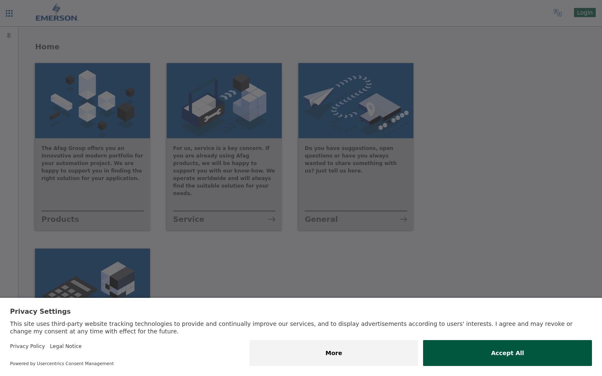
Task: Click the Products card title
Action: point(60,219)
